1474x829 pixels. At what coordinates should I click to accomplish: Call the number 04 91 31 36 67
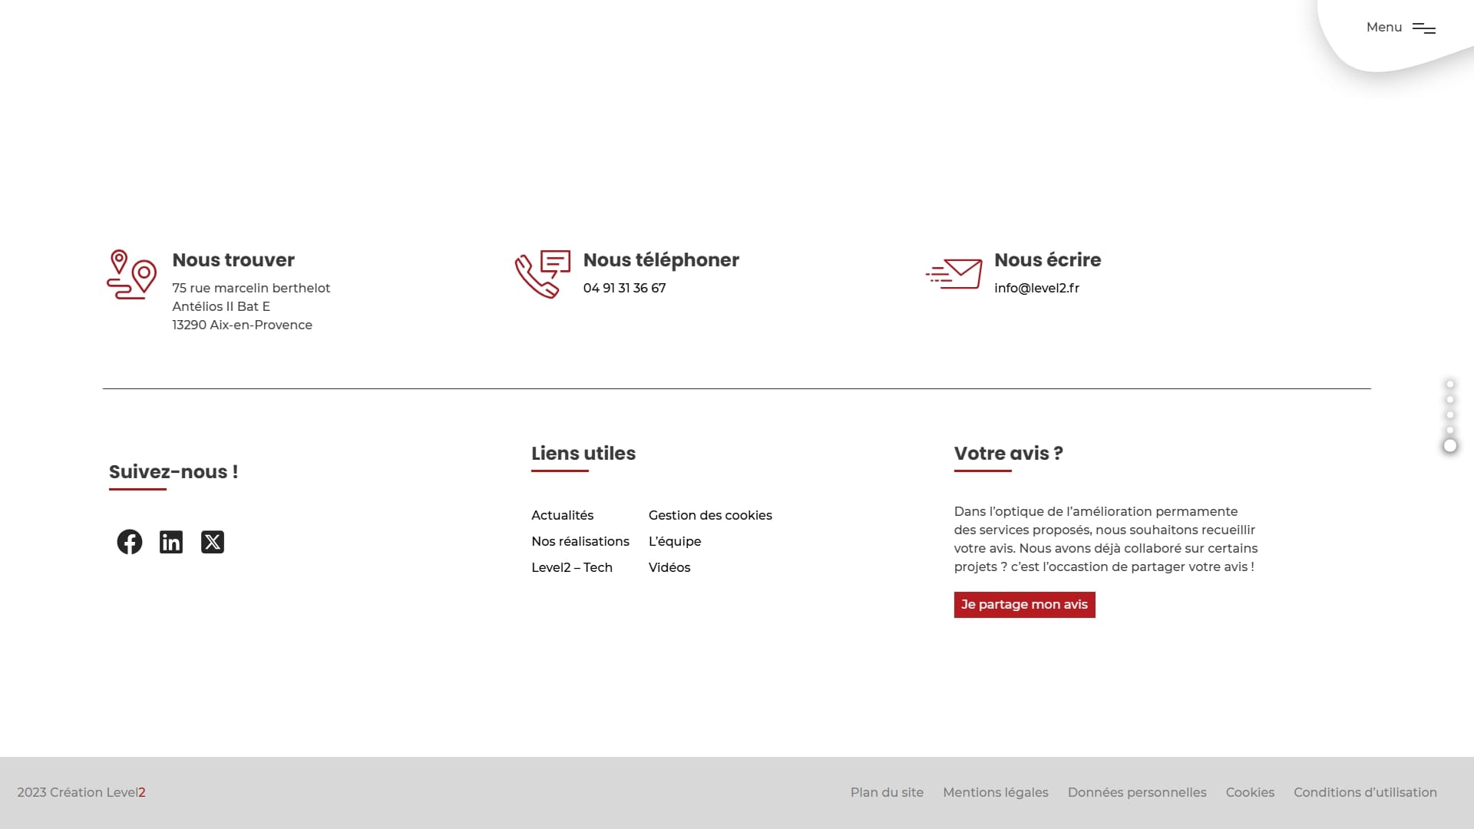(624, 288)
